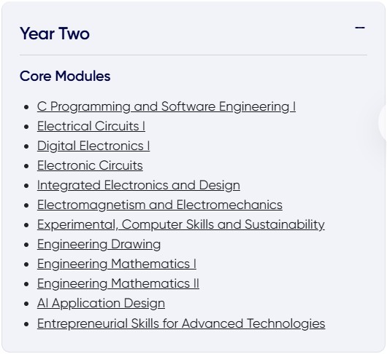Screen dimensions: 387x354
Task: Open Entrepreneurial Skills for Advanced Technologies
Action: point(181,323)
